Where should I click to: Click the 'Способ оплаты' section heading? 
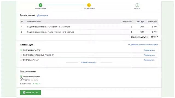(28, 72)
